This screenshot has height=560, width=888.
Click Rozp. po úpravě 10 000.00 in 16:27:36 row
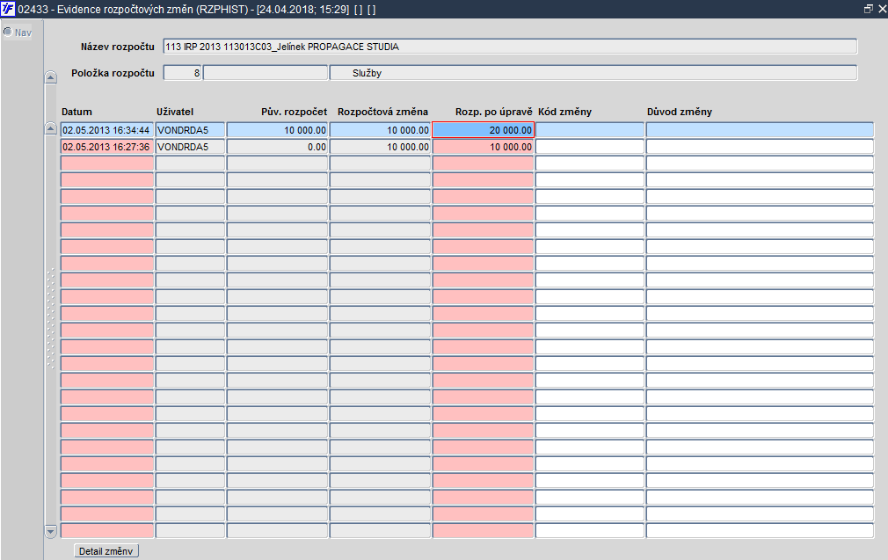[x=483, y=147]
